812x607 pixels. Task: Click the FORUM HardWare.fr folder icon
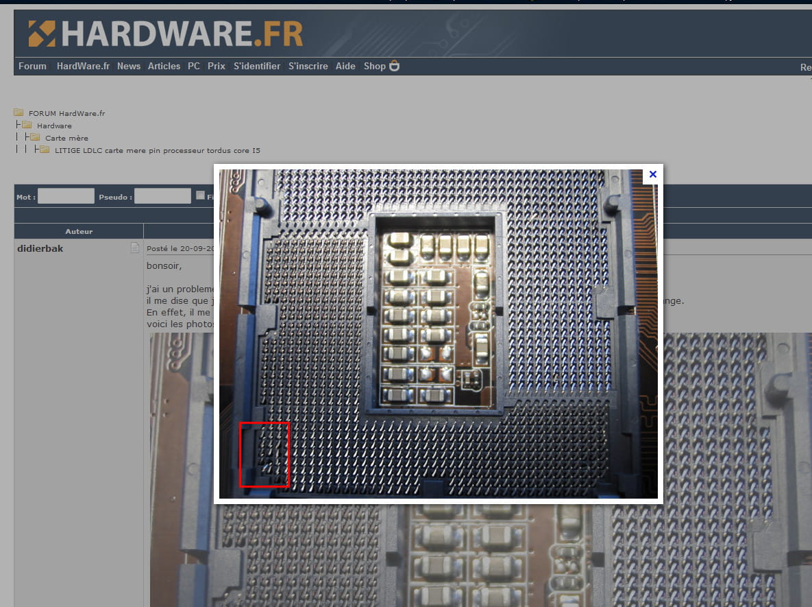click(x=19, y=113)
